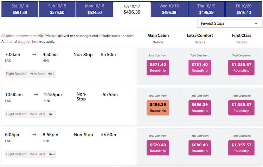
Task: Select the $571.40 Main Cabin roundtrip fare
Action: coord(158,67)
